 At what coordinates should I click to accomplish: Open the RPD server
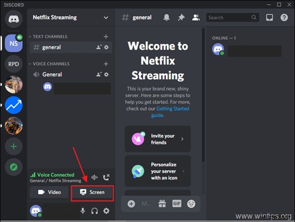pos(14,64)
